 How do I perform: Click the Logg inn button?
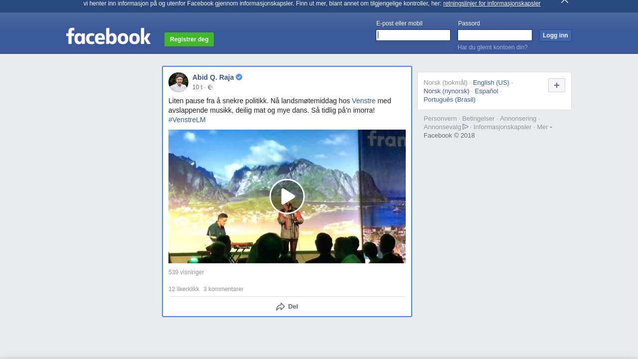click(555, 35)
